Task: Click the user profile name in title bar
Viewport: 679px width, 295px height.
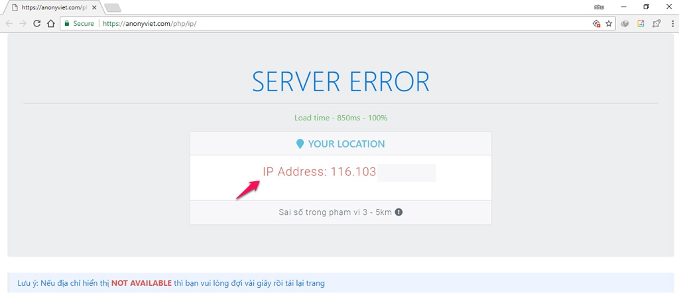Action: click(599, 7)
